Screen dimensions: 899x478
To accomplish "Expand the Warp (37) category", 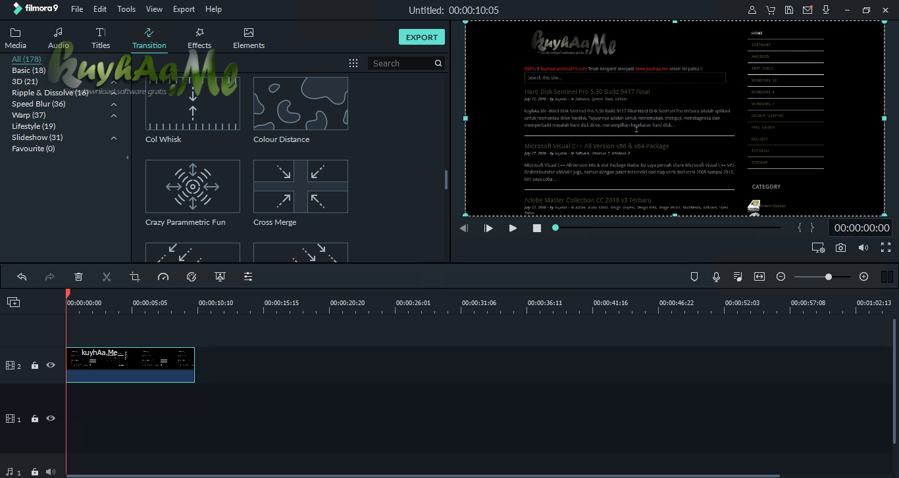I will 114,116.
